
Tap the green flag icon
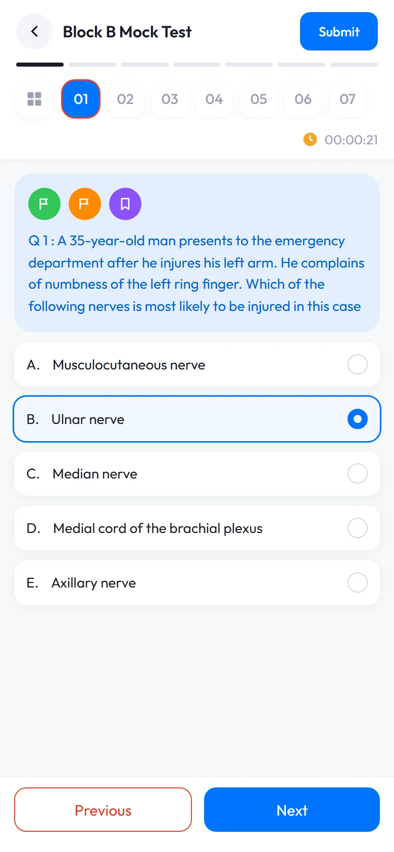click(44, 204)
